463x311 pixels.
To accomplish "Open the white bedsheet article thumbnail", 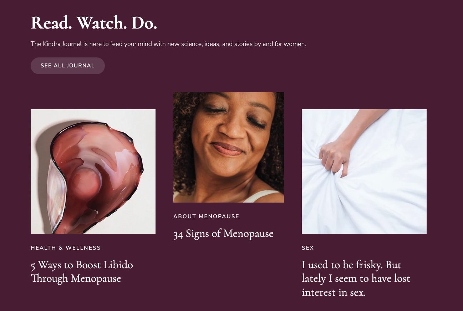I will pyautogui.click(x=364, y=172).
